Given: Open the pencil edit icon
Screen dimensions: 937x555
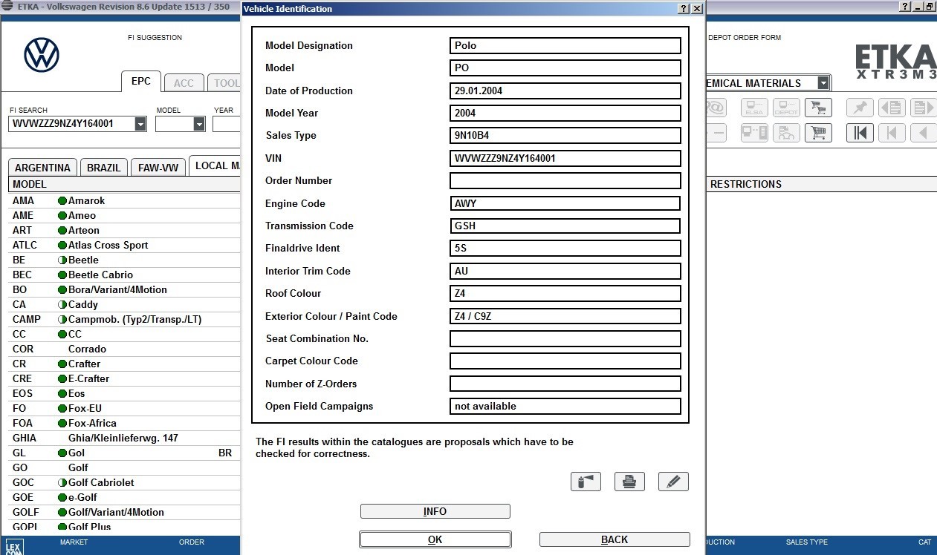Looking at the screenshot, I should coord(673,481).
